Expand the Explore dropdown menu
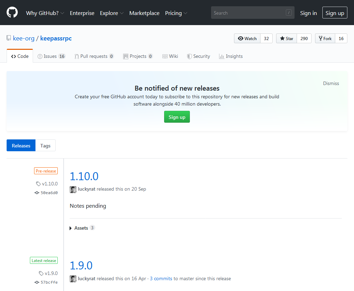Image resolution: width=354 pixels, height=291 pixels. pyautogui.click(x=112, y=13)
